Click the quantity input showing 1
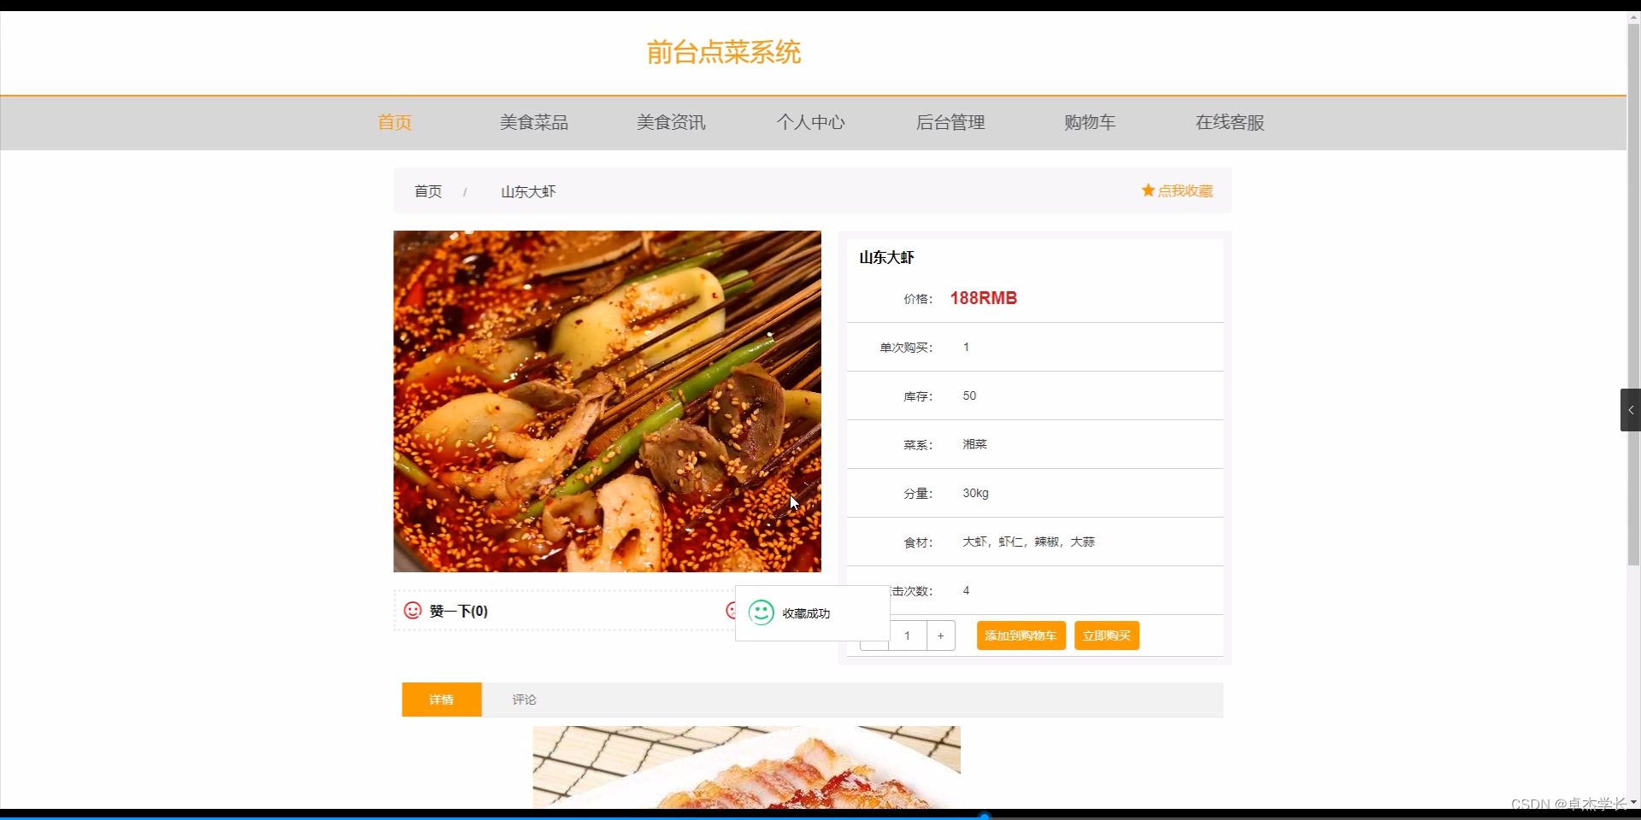Image resolution: width=1641 pixels, height=820 pixels. pyautogui.click(x=908, y=635)
